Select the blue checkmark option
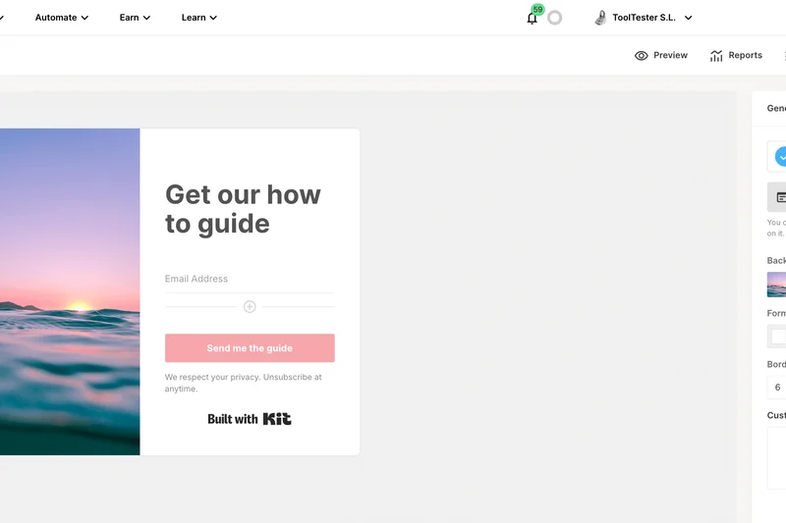 click(x=780, y=156)
